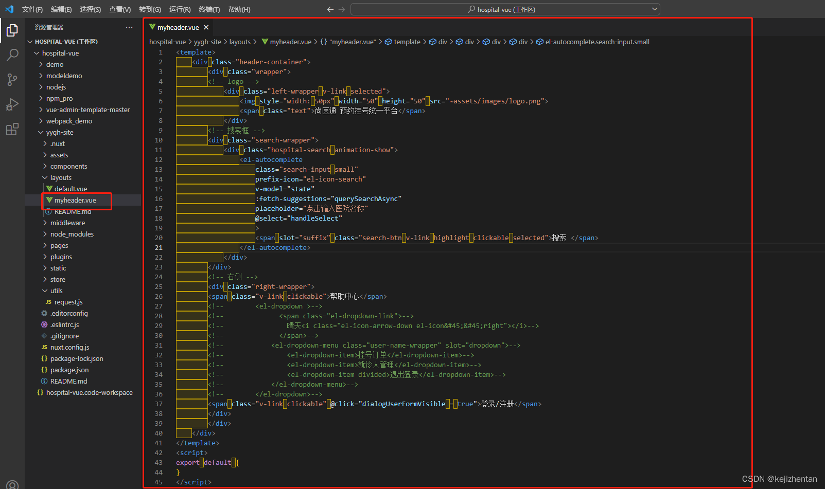Click line number 21 in the gutter
This screenshot has height=489, width=825.
tap(159, 247)
